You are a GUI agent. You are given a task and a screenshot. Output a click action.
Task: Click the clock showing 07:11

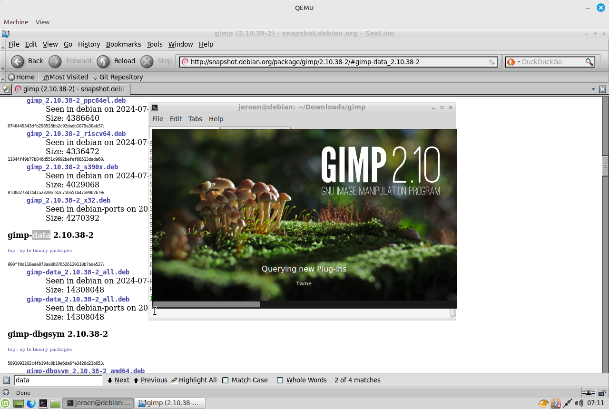[x=596, y=403]
